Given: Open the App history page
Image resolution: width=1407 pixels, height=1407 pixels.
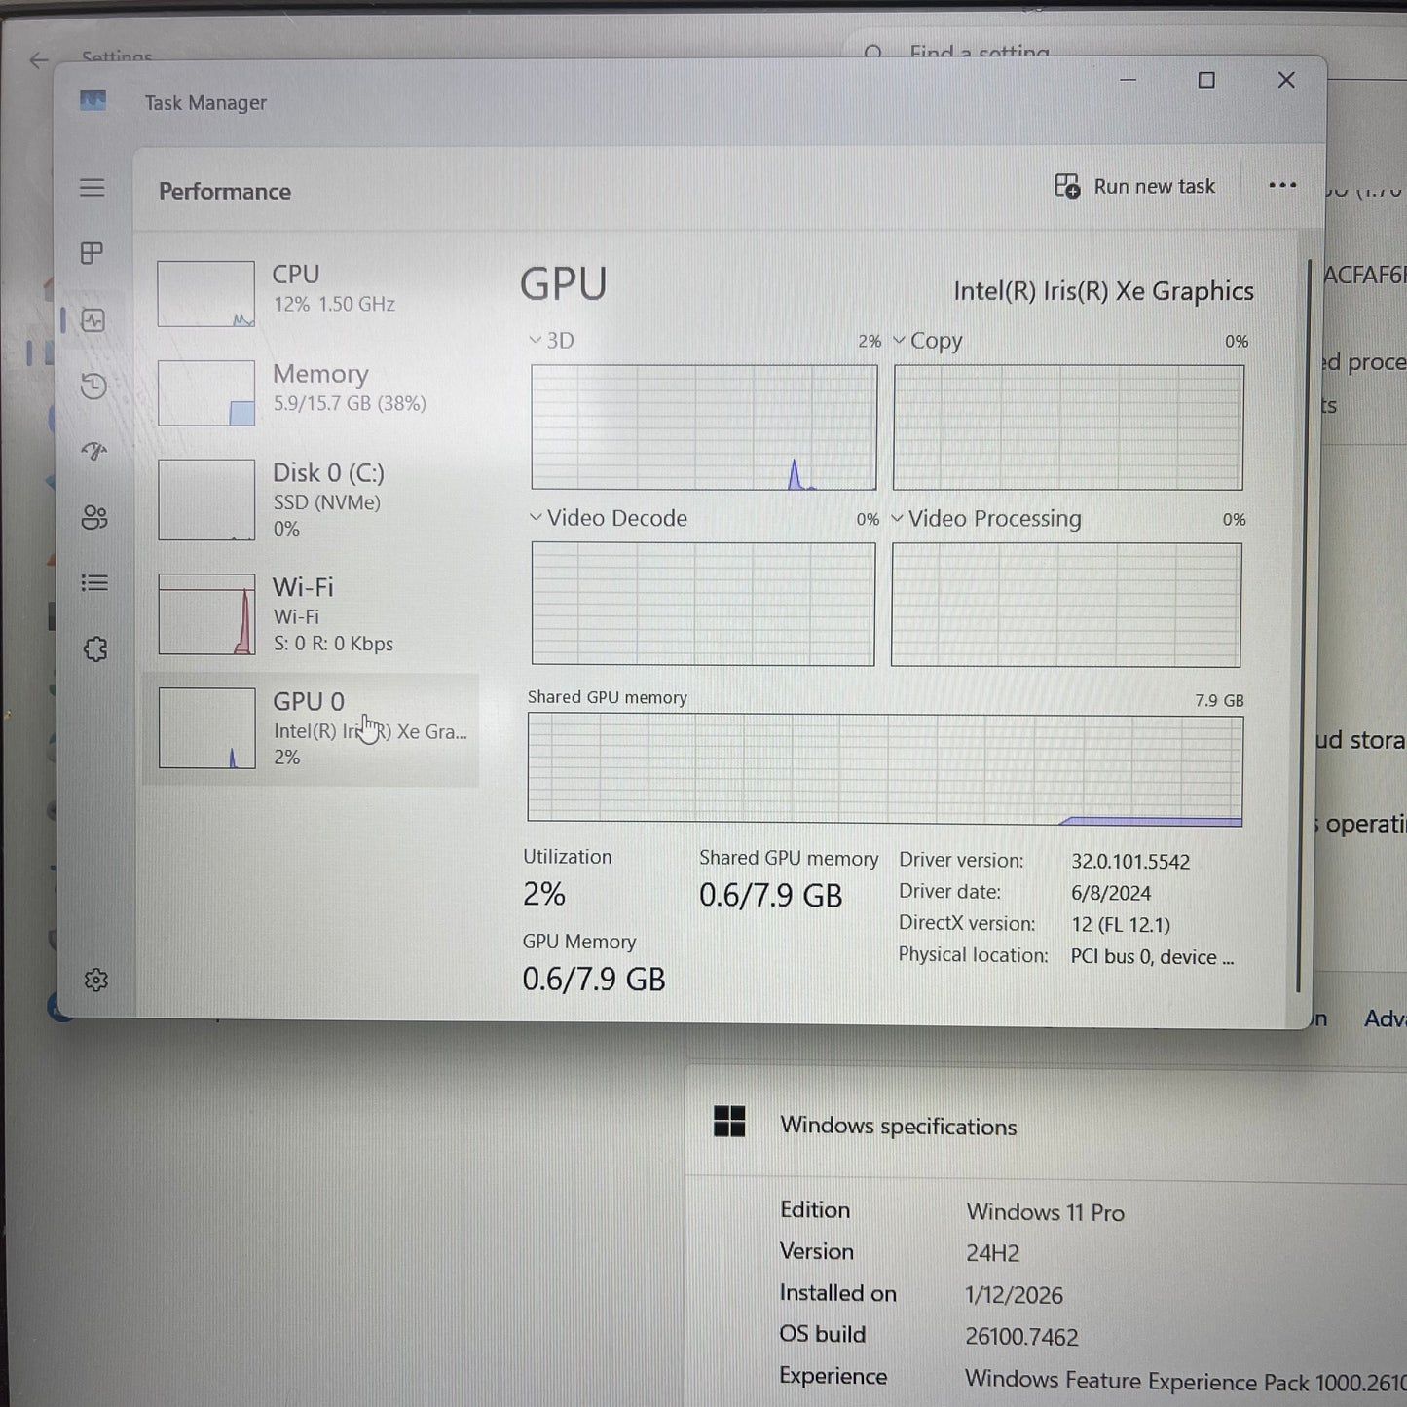Looking at the screenshot, I should [93, 387].
